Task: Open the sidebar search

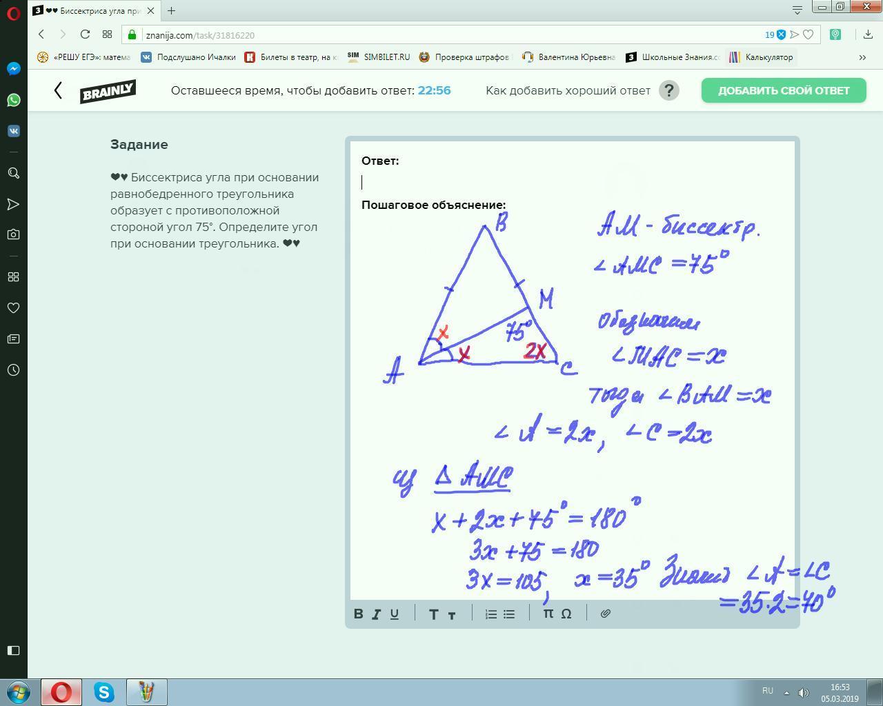Action: click(x=13, y=173)
